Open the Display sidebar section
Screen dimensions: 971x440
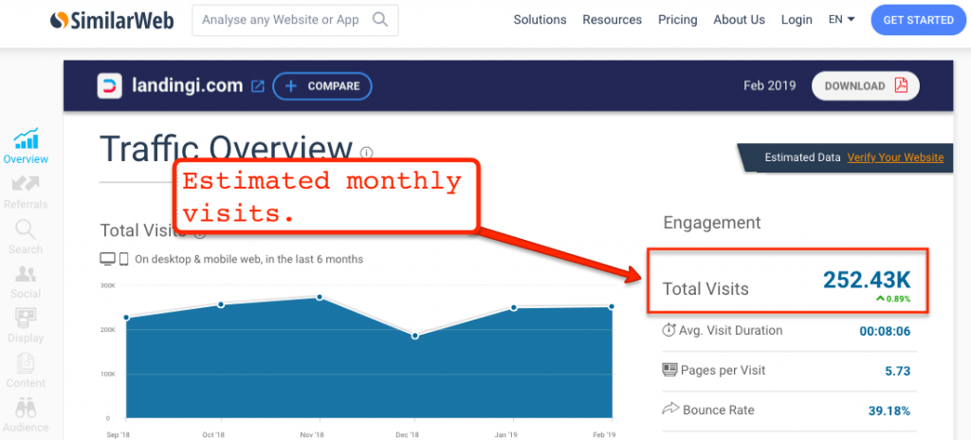(26, 326)
